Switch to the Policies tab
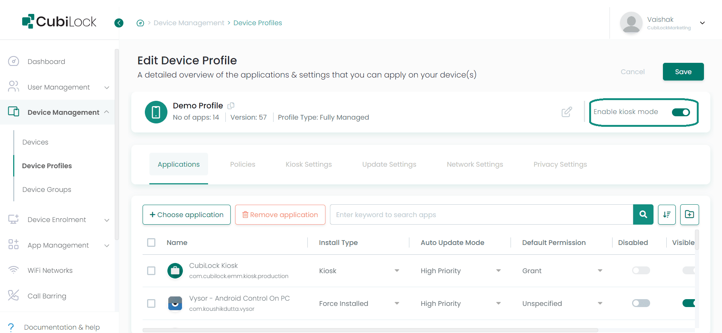Screen dimensions: 722x333 (x=243, y=164)
